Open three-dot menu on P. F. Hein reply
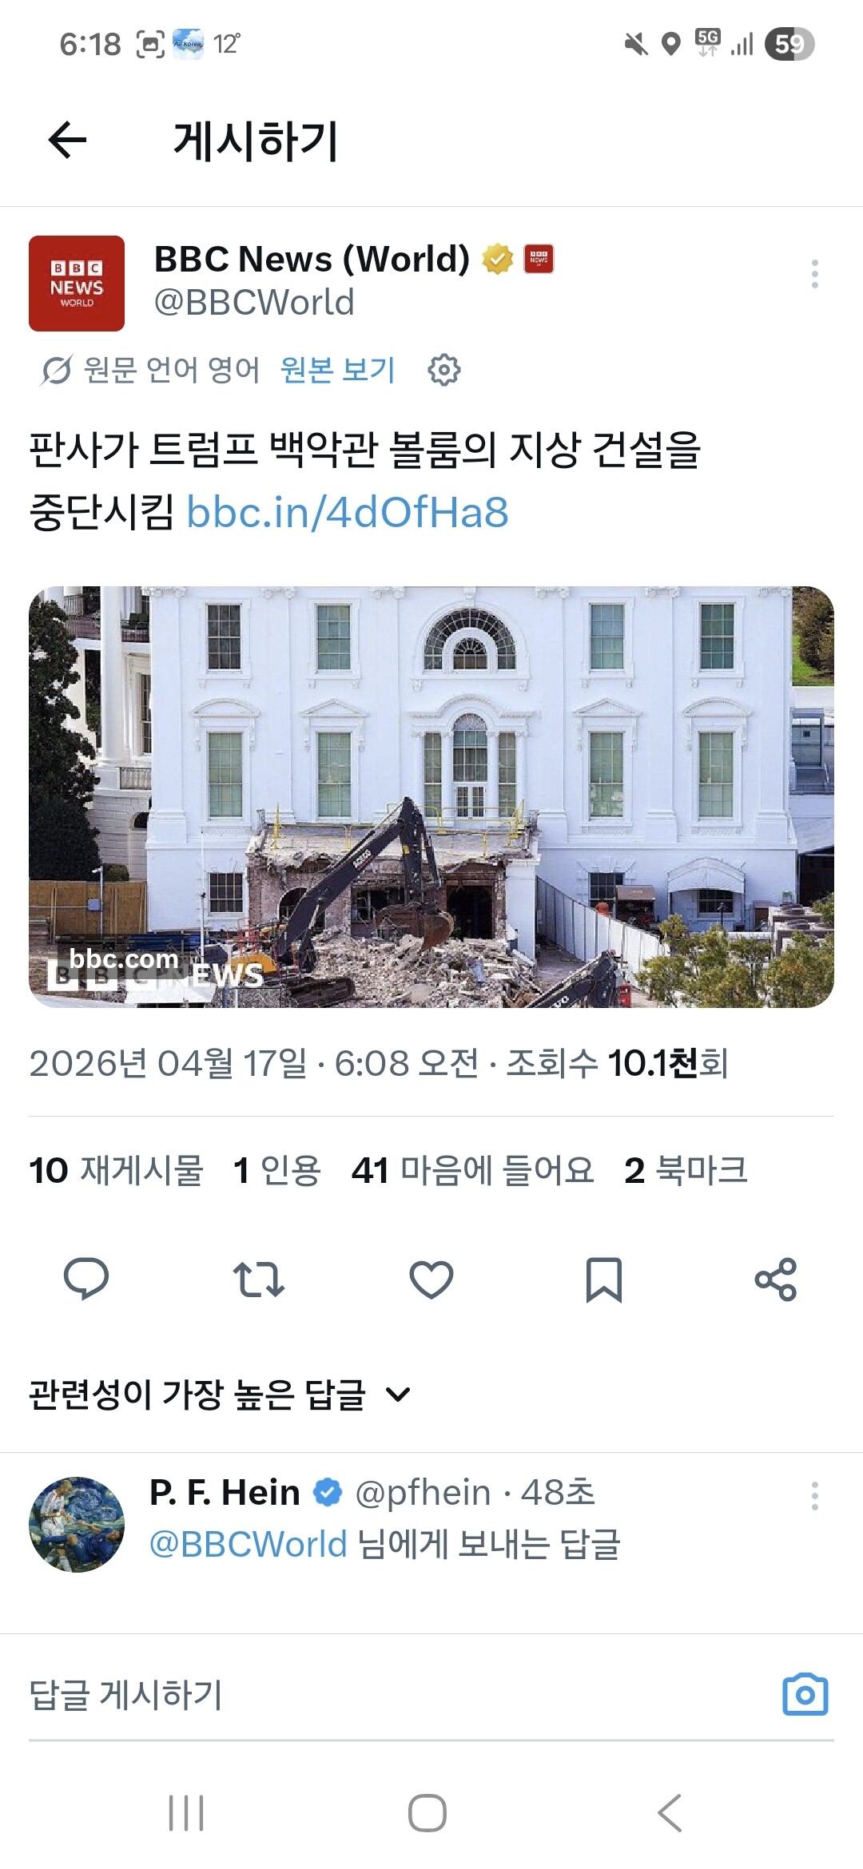Viewport: 863px width, 1869px height. click(814, 1496)
